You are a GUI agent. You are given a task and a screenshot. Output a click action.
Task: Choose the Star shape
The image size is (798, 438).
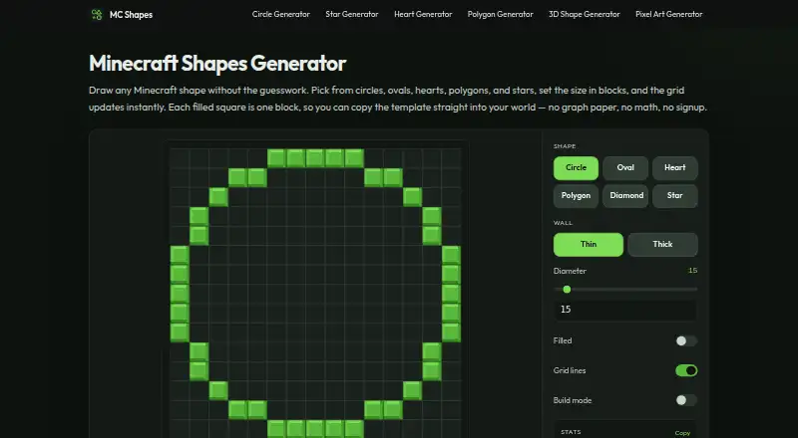tap(675, 196)
